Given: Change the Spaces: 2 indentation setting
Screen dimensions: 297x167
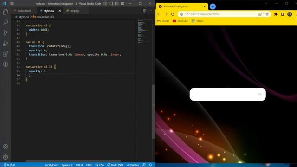Looking at the screenshot, I should pos(67,165).
